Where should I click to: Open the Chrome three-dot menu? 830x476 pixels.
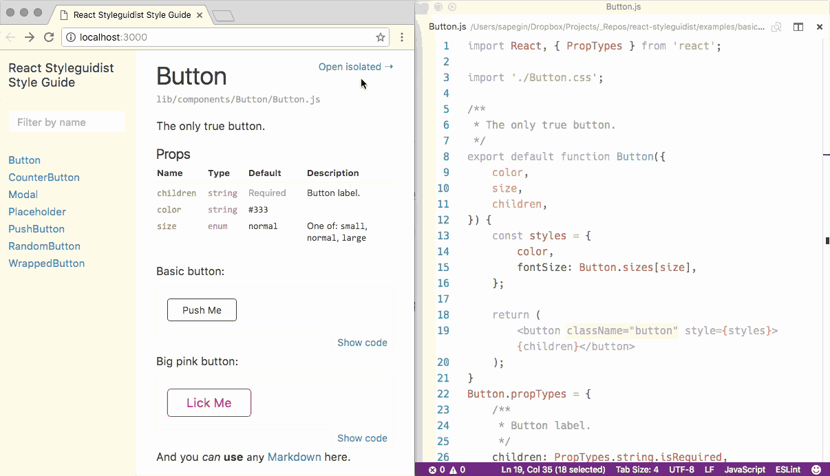(402, 37)
